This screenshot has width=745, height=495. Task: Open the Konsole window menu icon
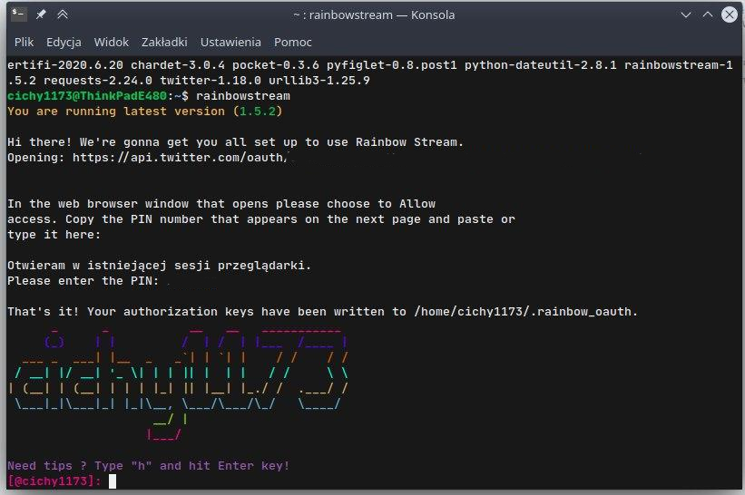pos(17,15)
